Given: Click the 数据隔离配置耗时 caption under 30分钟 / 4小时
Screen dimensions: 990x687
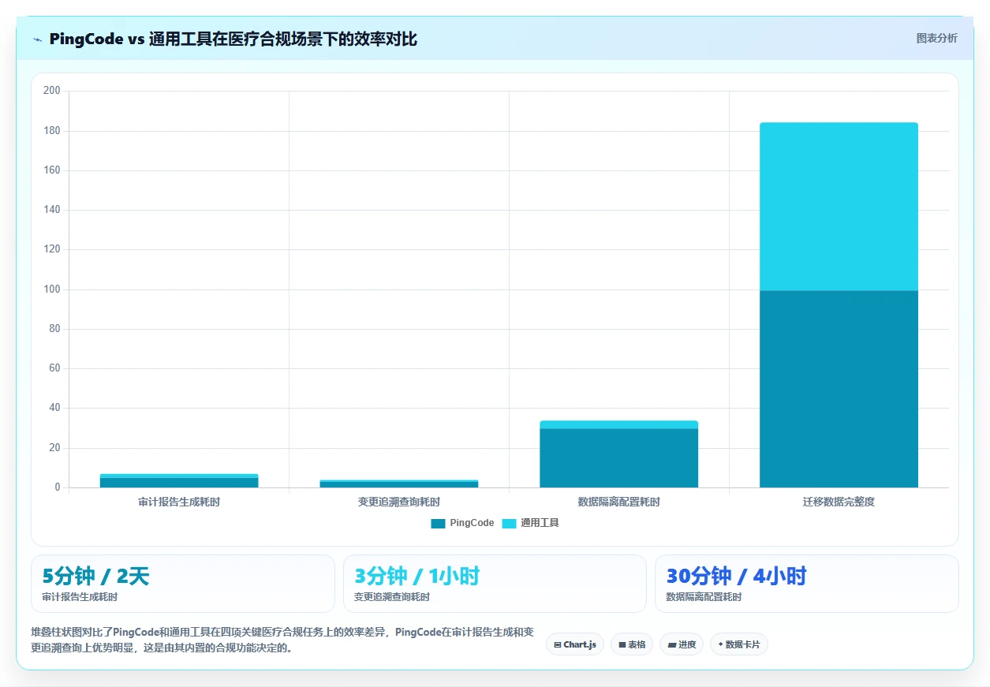Looking at the screenshot, I should (704, 597).
